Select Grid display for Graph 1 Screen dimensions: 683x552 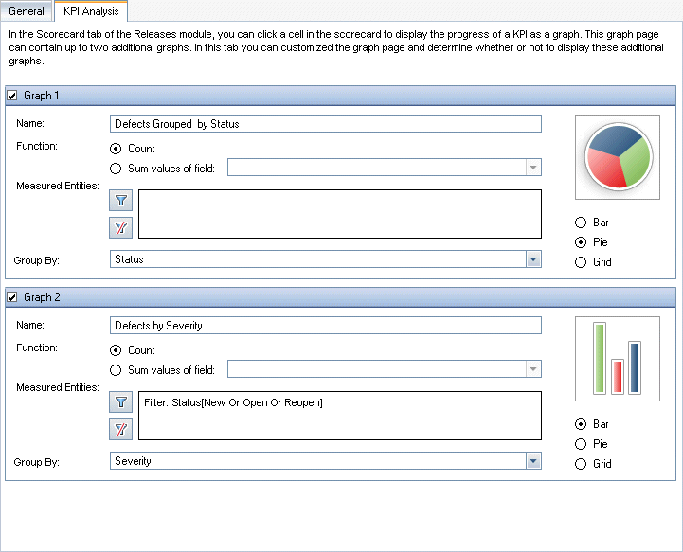(x=581, y=262)
